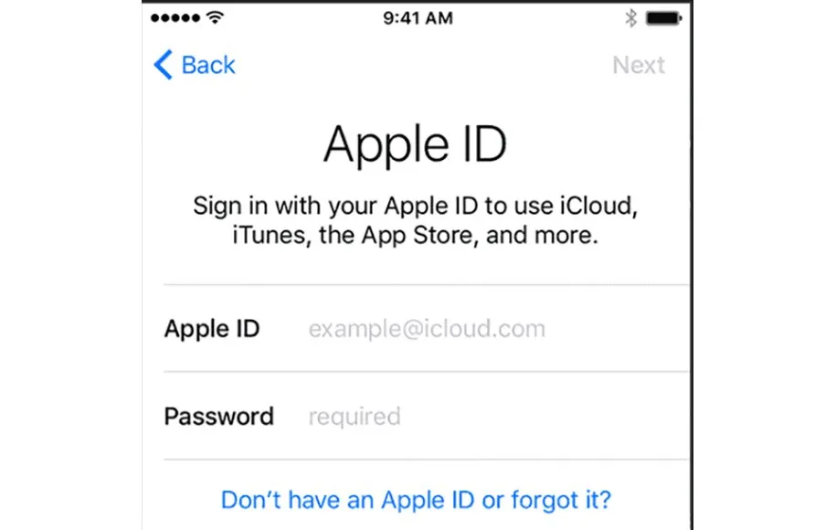Click the "iTunes, the App Store, and more." line
Screen dimensions: 836x530
point(416,235)
